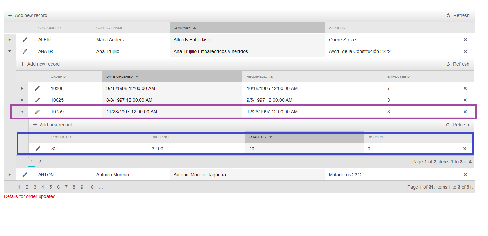Sort orders by Date Ordered header

pos(120,76)
